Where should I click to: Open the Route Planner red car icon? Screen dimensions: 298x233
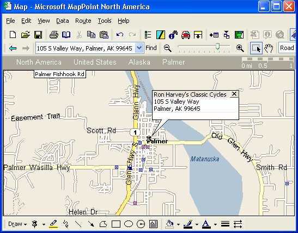(x=186, y=35)
